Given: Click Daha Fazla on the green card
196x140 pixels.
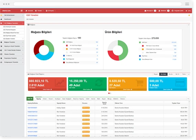Looking at the screenshot, I should tap(87, 89).
